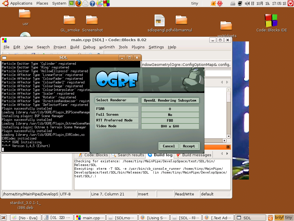Open the Debug menu
294x221 pixels.
coord(89,47)
